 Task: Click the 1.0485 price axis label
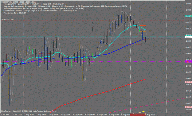point(189,53)
